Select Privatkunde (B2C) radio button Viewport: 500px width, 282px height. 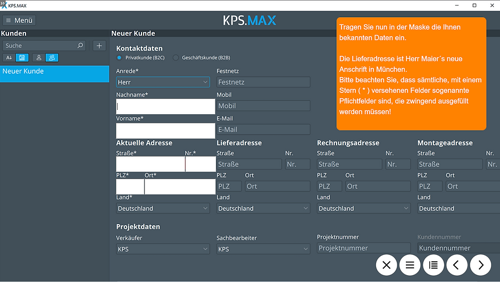point(119,57)
